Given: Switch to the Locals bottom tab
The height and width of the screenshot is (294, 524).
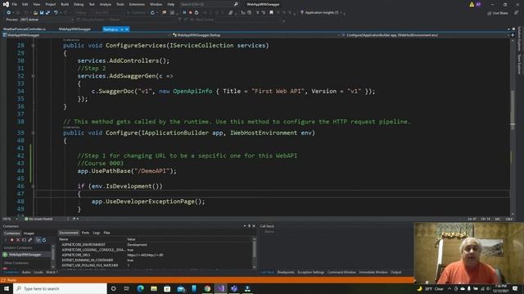Looking at the screenshot, I should click(38, 272).
